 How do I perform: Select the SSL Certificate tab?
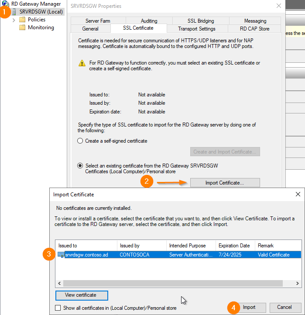138,28
